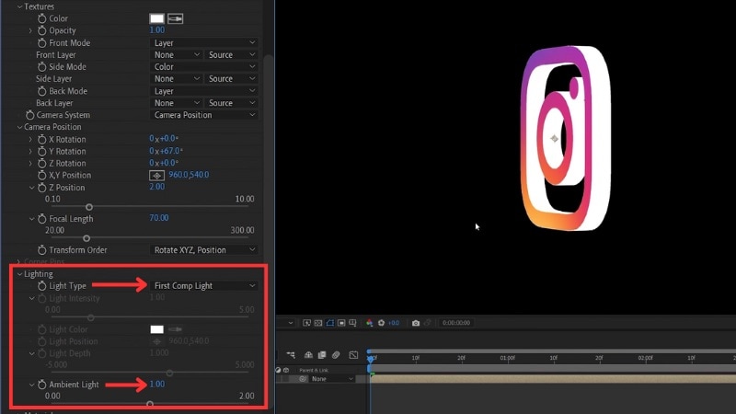
Task: Click the Ambient Light value 1.00
Action: click(156, 384)
